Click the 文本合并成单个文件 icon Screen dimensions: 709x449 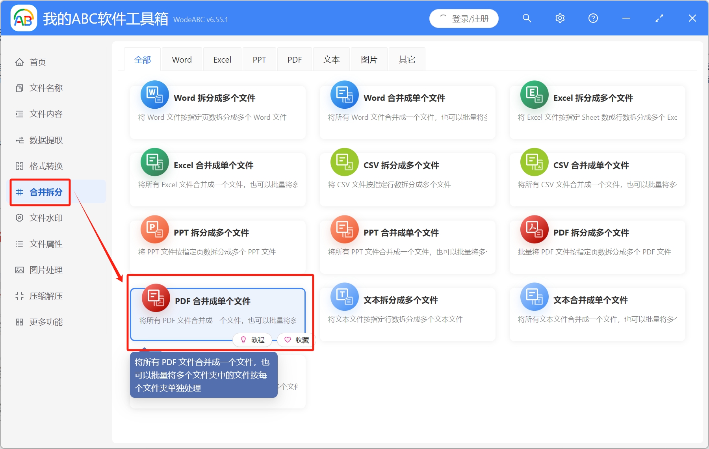point(534,297)
